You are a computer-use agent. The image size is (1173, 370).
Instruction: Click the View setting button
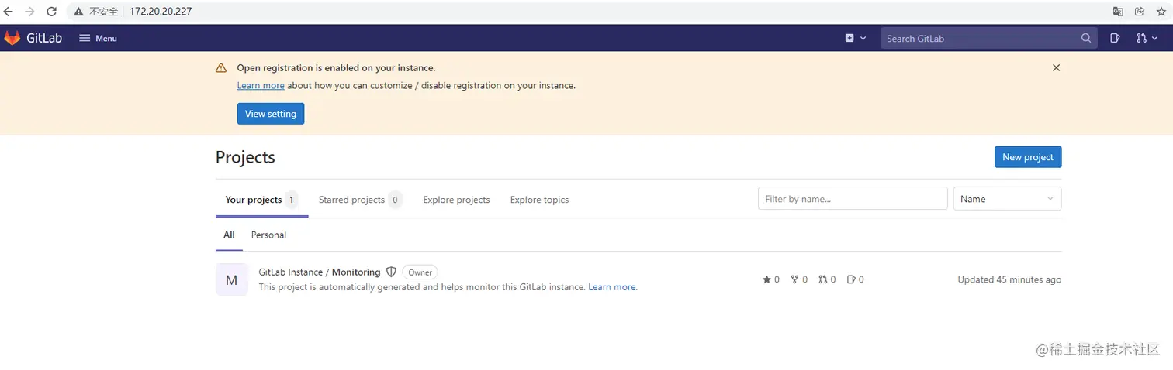(x=271, y=114)
